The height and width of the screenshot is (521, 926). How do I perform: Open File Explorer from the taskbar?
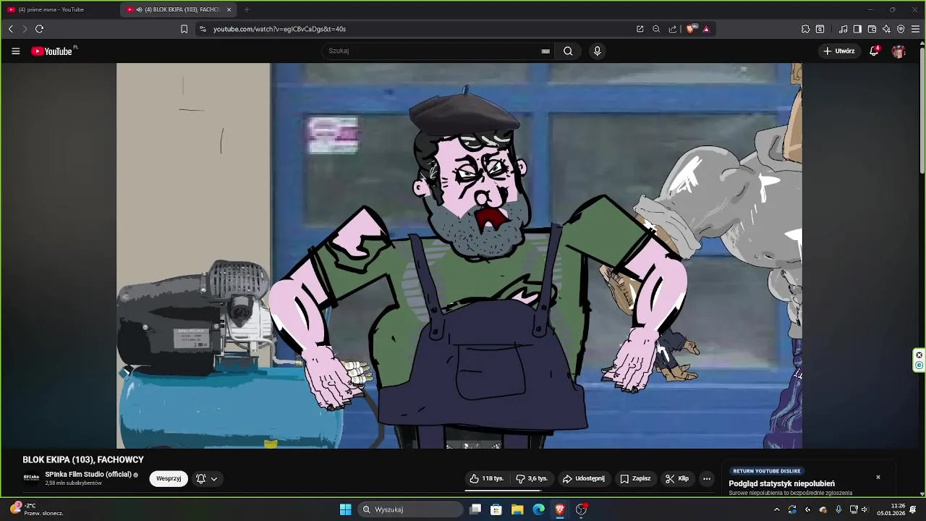tap(517, 509)
